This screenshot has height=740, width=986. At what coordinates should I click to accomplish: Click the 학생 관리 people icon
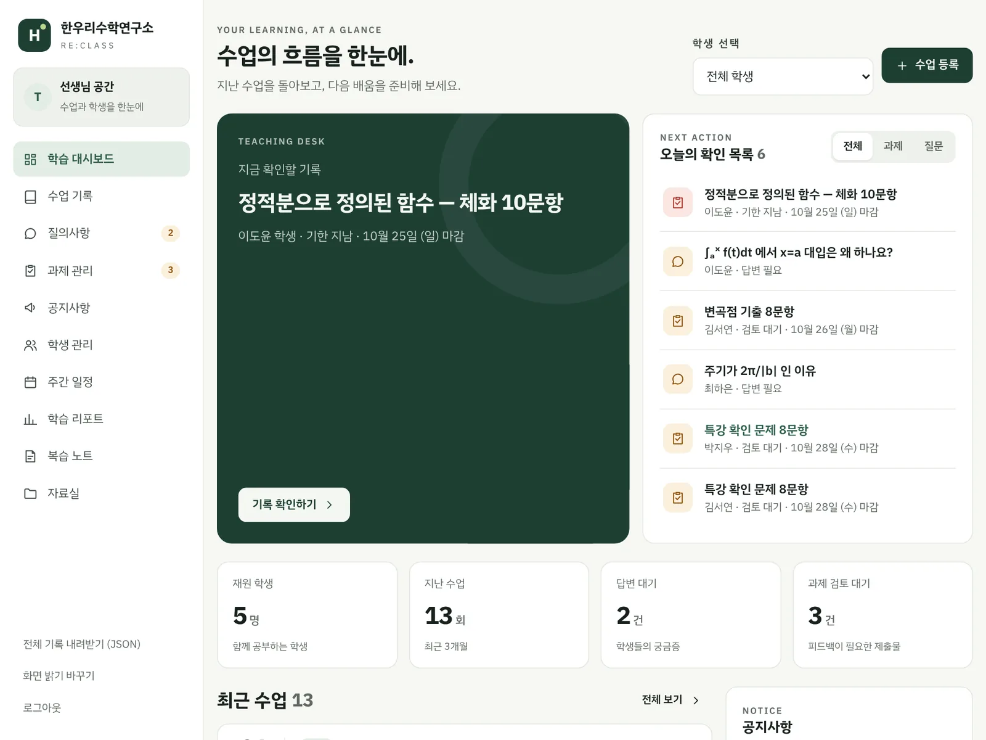click(30, 345)
